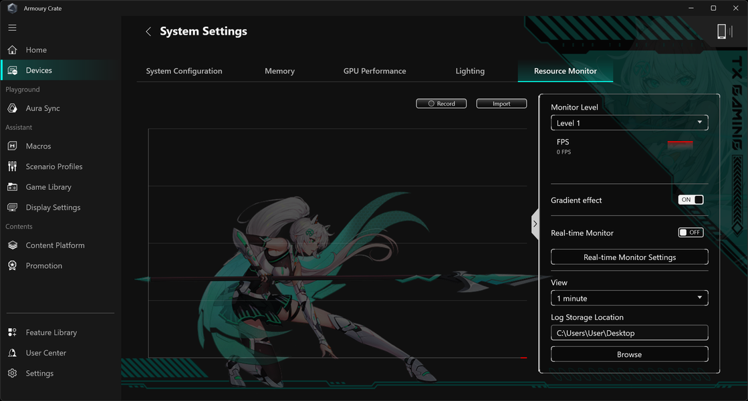748x401 pixels.
Task: Switch to the Memory tab
Action: coord(279,71)
